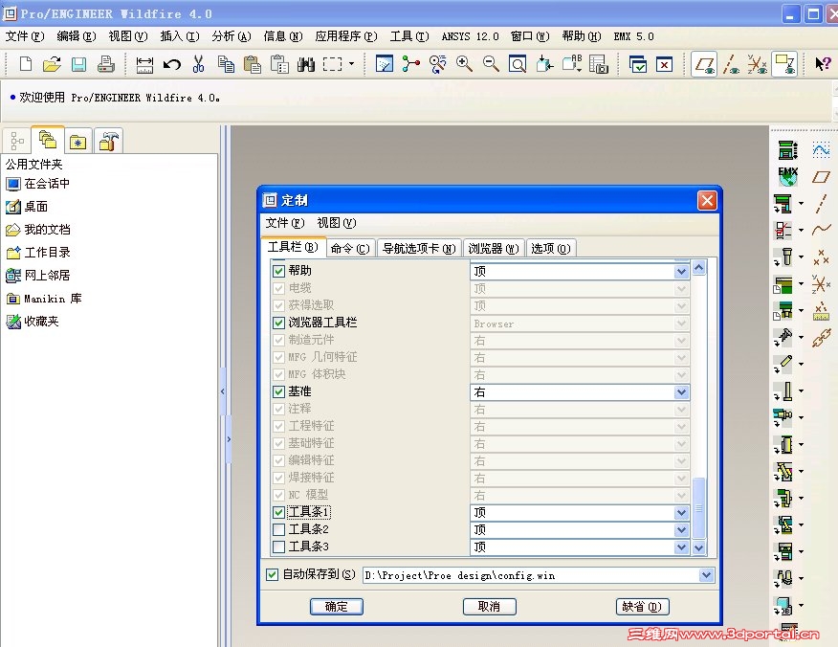Open the ANSYS 12.0 menu
Viewport: 838px width, 647px height.
(x=470, y=36)
